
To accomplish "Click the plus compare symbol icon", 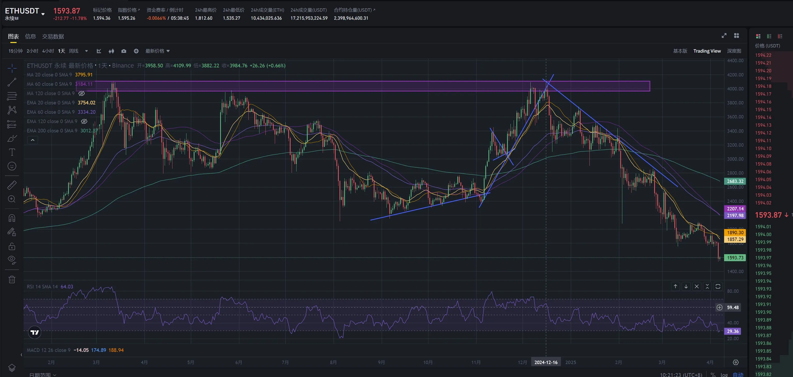I will point(136,51).
